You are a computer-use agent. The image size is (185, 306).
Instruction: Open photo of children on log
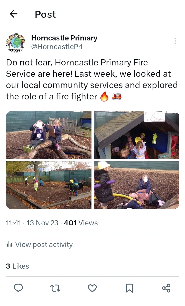coord(49,135)
